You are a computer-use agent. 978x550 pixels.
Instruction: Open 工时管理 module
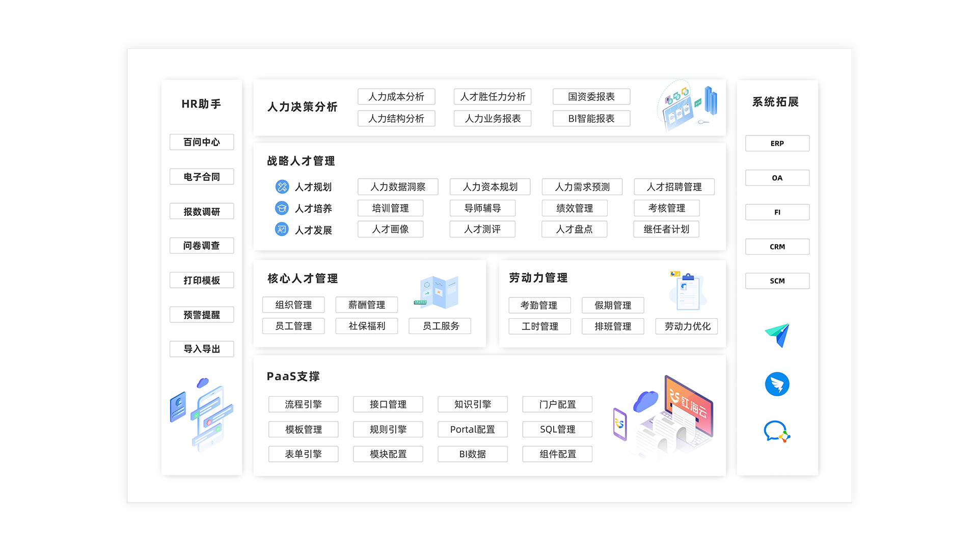tap(540, 326)
